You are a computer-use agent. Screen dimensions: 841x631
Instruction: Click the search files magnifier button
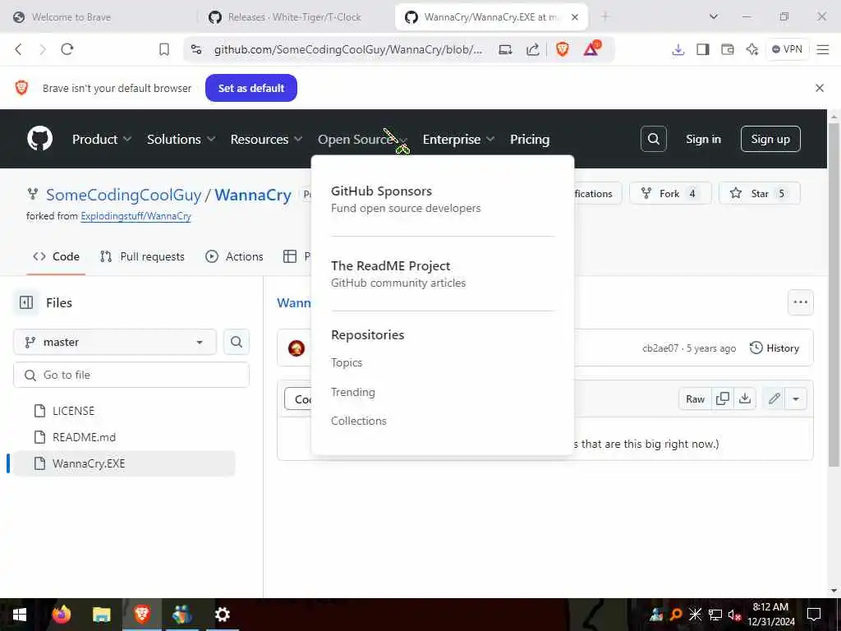tap(237, 342)
